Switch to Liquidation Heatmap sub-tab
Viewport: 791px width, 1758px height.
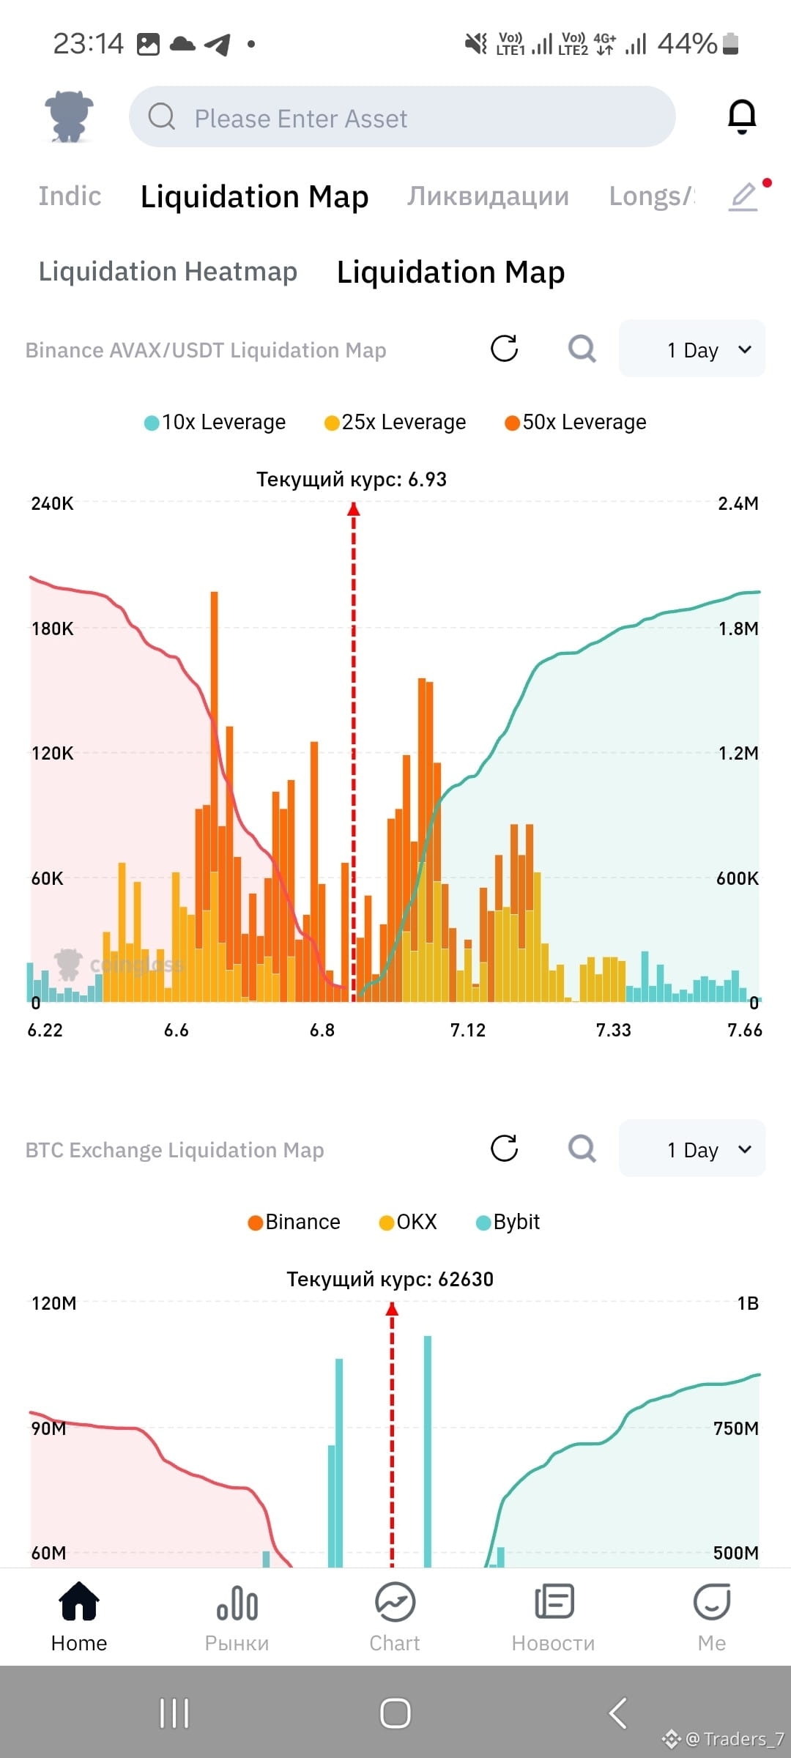(168, 271)
